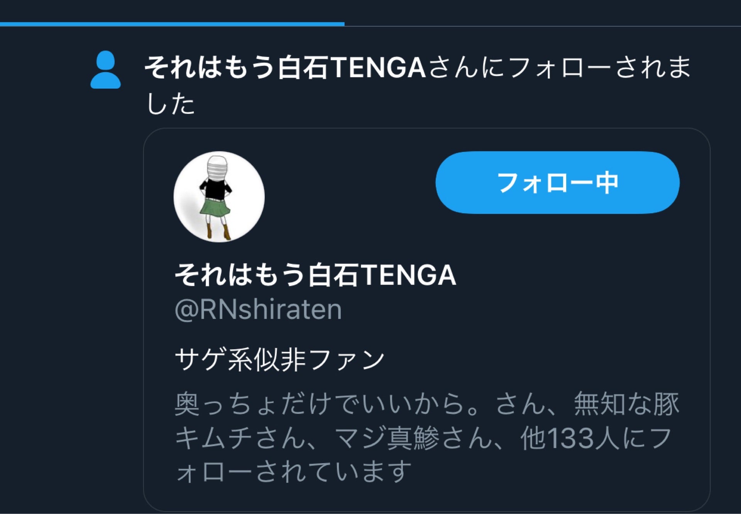Click the さんにフォローされま notification text
741x514 pixels.
coord(558,68)
